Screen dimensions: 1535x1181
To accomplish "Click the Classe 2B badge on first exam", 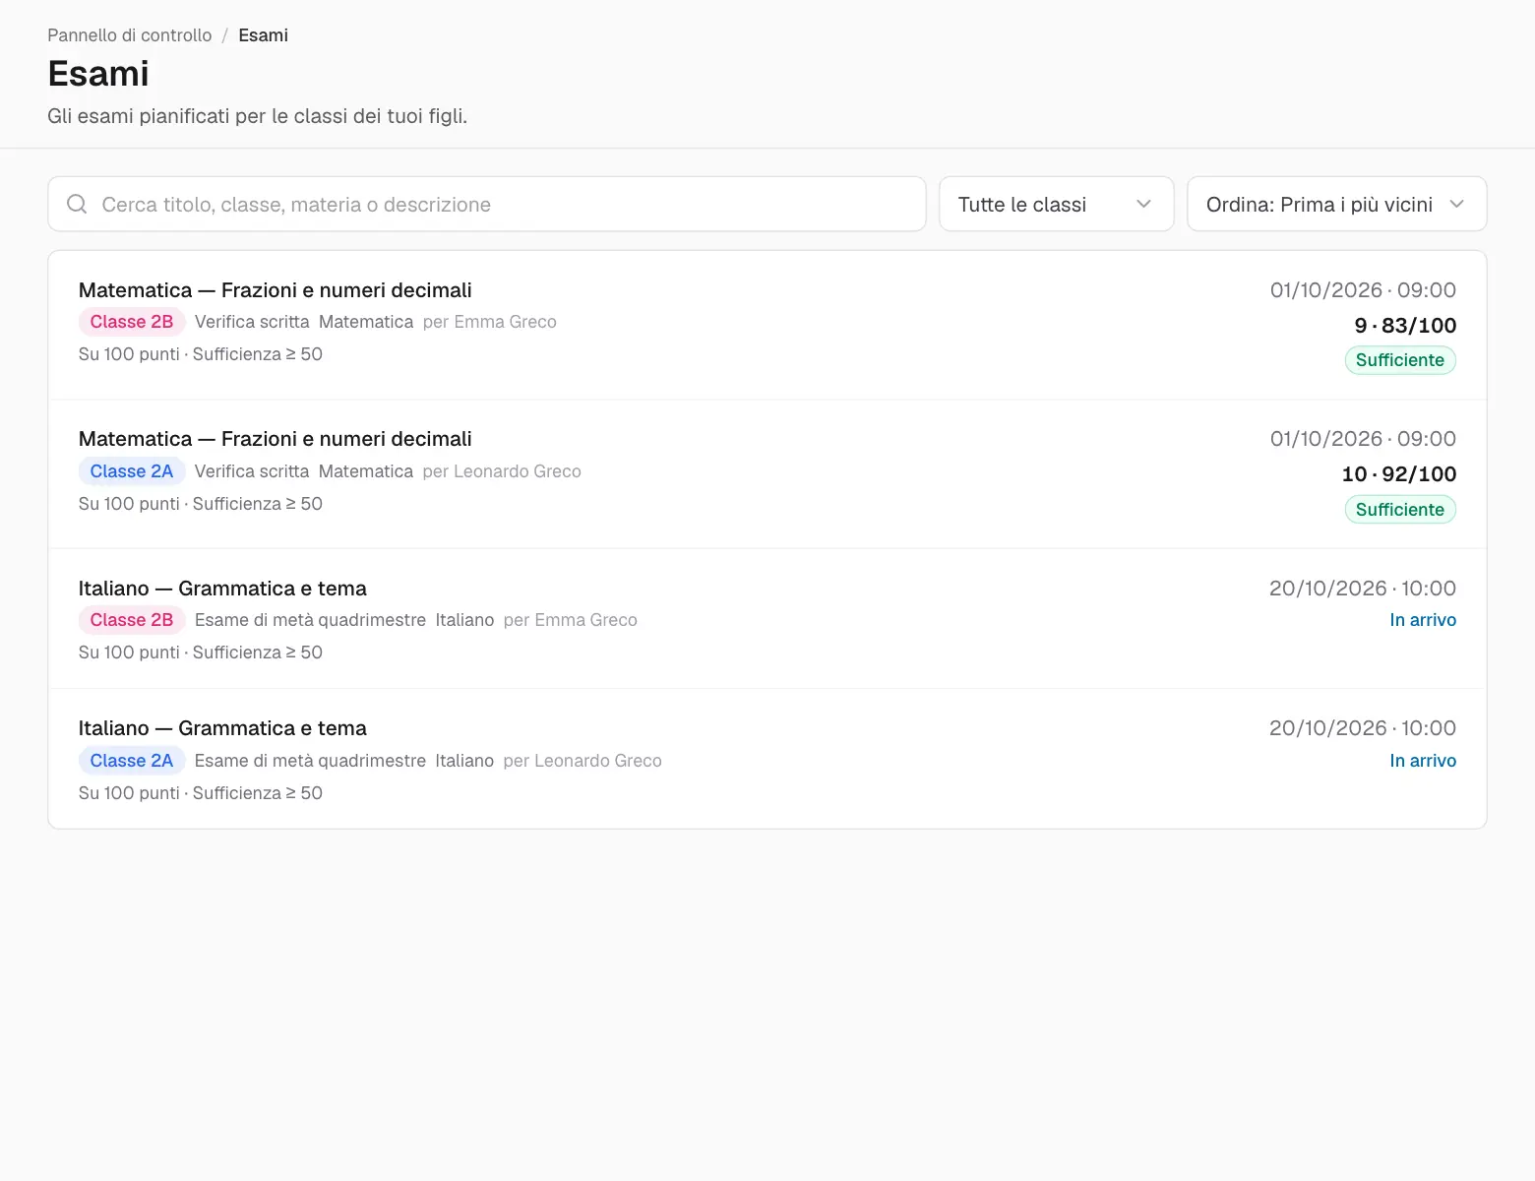I will [132, 322].
